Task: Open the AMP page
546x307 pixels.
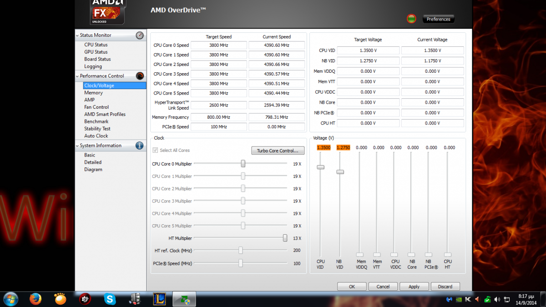Action: click(89, 100)
